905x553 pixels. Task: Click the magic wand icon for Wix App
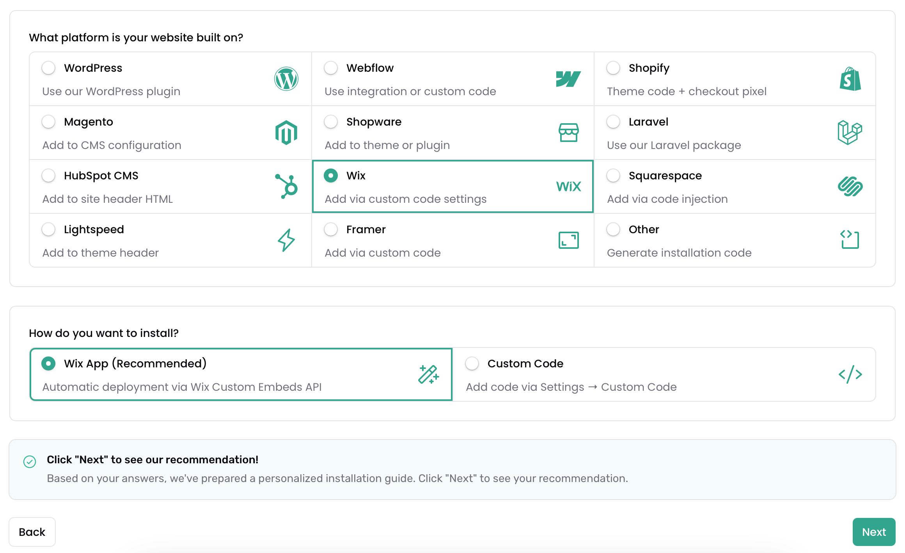tap(428, 374)
